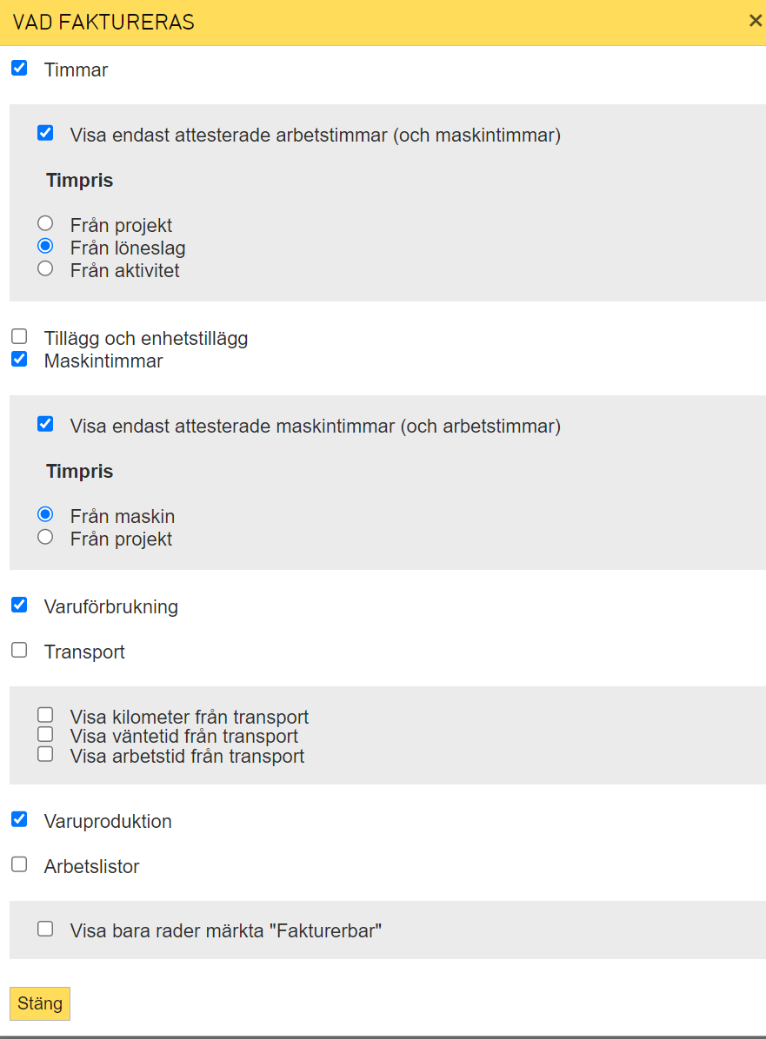The height and width of the screenshot is (1039, 766).
Task: Pick Från projekt under the Maskintimmar Timpris
Action: point(45,537)
